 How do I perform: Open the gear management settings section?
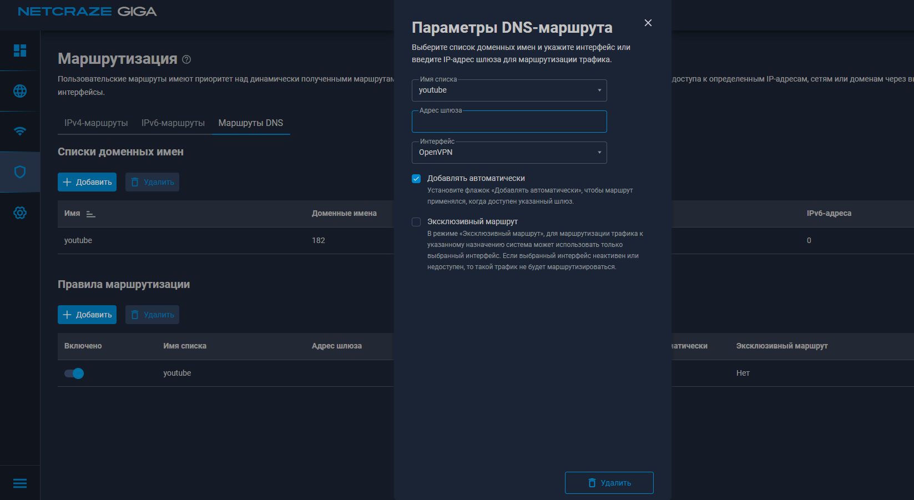(20, 213)
